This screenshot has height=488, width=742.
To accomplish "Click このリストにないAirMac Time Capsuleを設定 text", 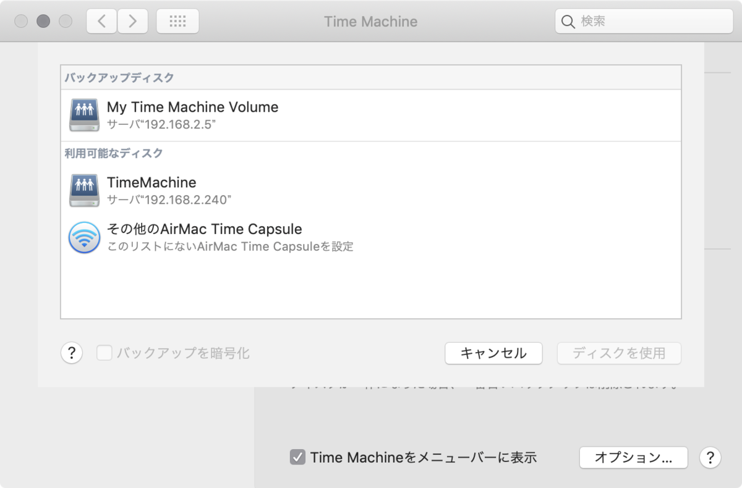I will 230,246.
